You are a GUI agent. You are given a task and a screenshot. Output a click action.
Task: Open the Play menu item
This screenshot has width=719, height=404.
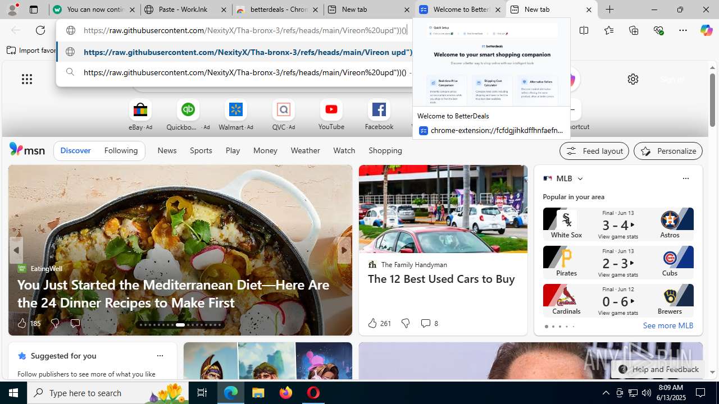pyautogui.click(x=233, y=150)
